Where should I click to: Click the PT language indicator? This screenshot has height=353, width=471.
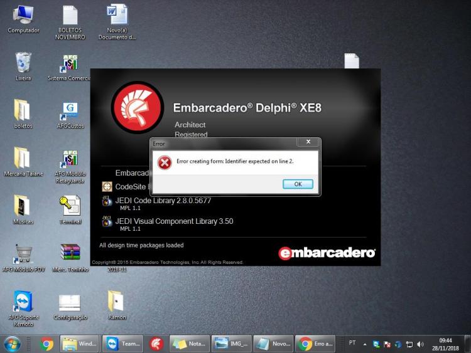point(352,343)
